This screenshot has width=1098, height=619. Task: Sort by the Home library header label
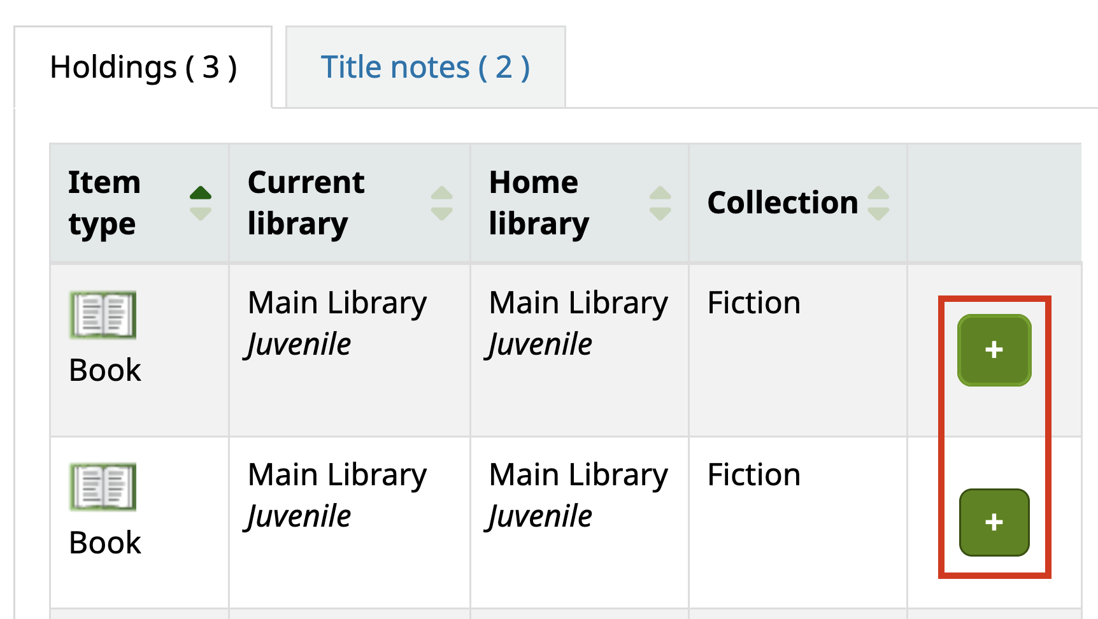pyautogui.click(x=539, y=203)
